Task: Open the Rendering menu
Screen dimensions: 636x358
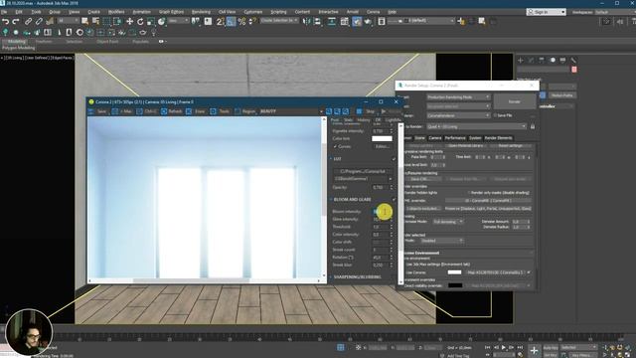Action: pyautogui.click(x=201, y=12)
